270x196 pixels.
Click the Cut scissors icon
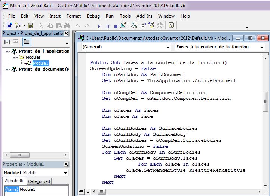[41, 26]
